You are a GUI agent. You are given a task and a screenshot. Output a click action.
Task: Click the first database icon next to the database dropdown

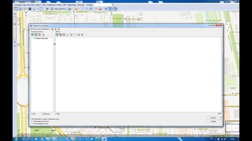pyautogui.click(x=52, y=29)
